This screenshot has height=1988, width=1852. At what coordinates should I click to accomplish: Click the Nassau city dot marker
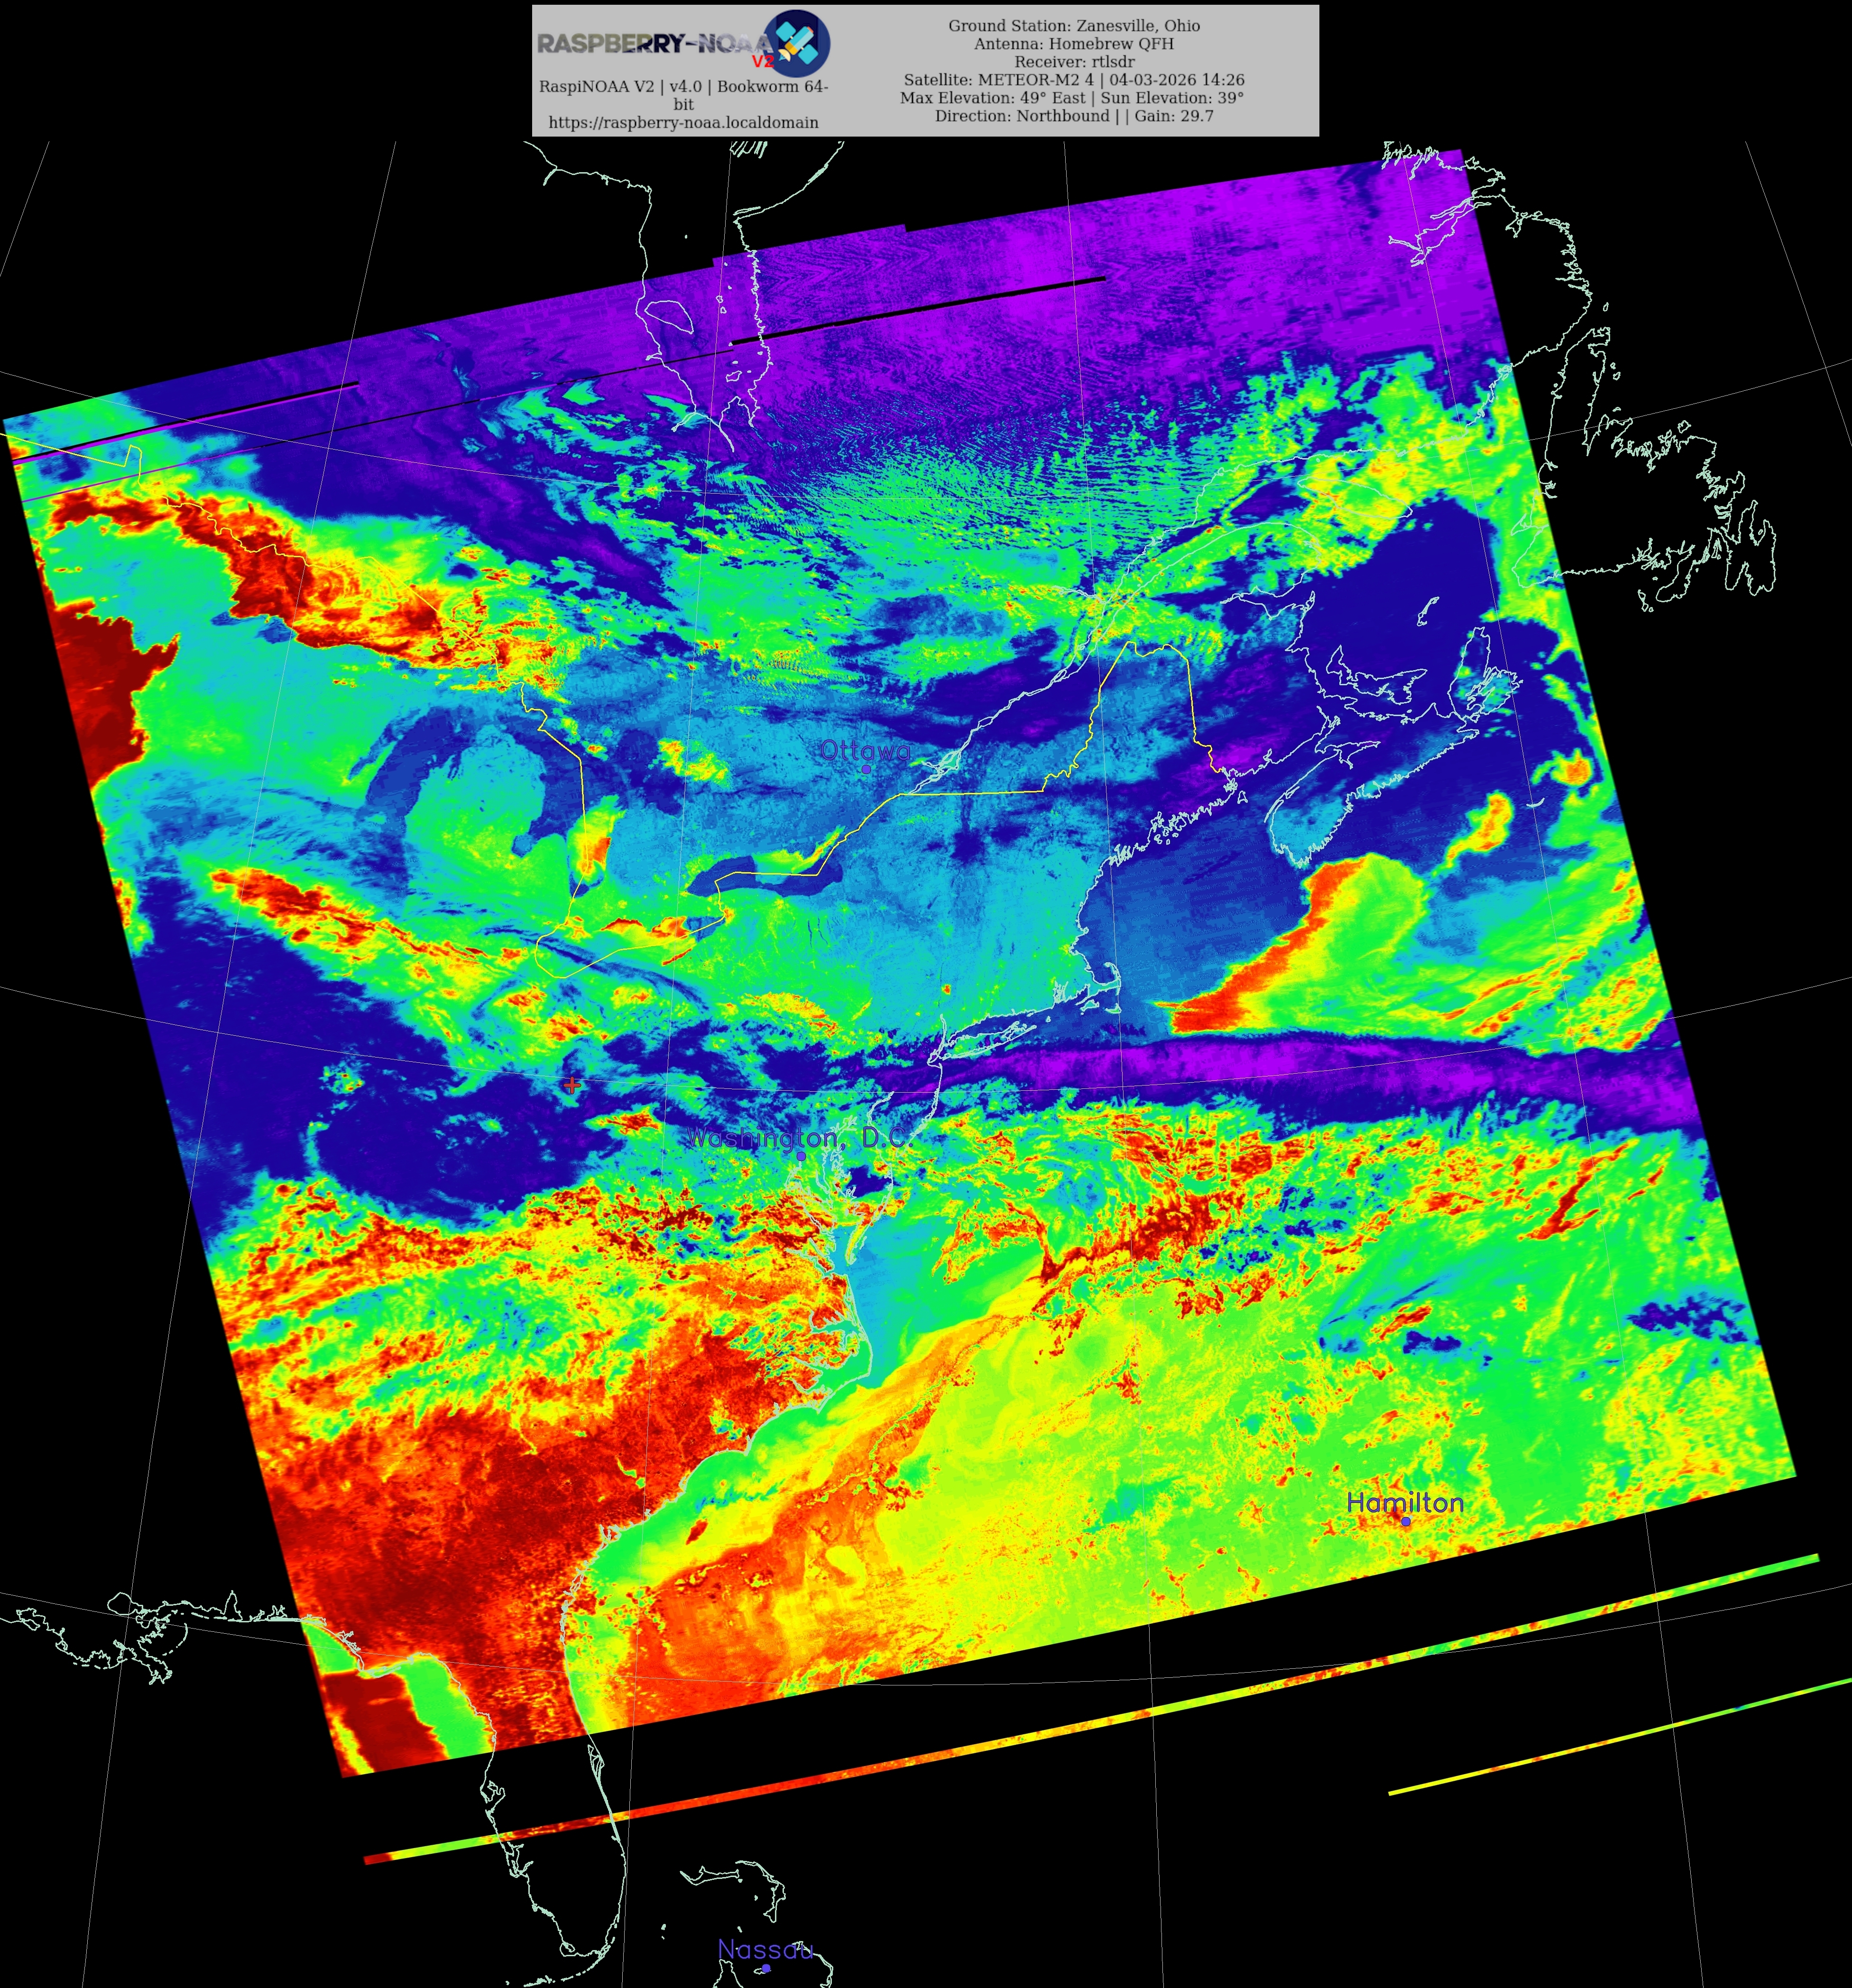[x=766, y=1968]
